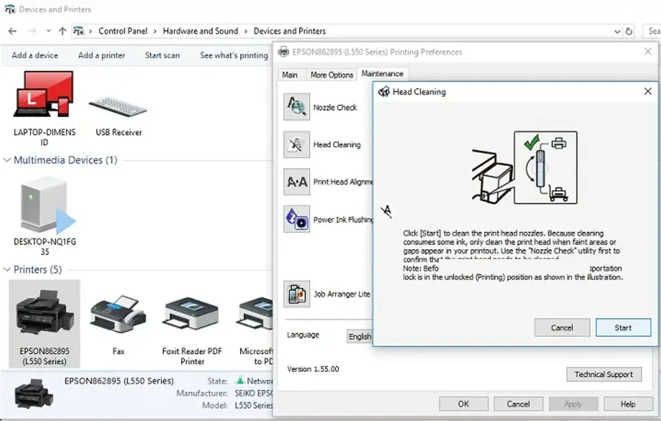Click Hardware and Sound breadcrumb

201,31
